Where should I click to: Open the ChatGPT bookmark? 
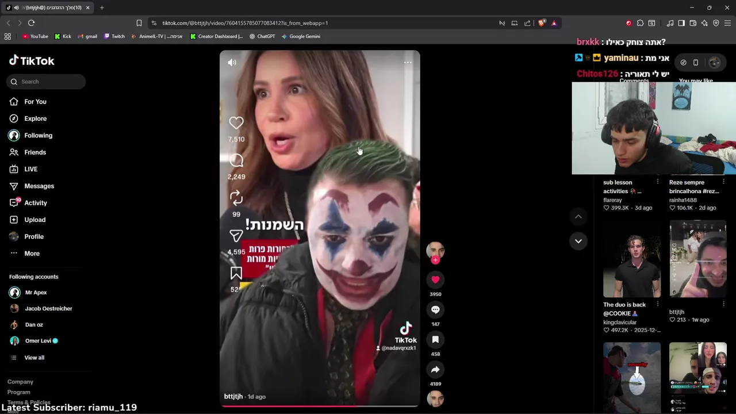262,36
